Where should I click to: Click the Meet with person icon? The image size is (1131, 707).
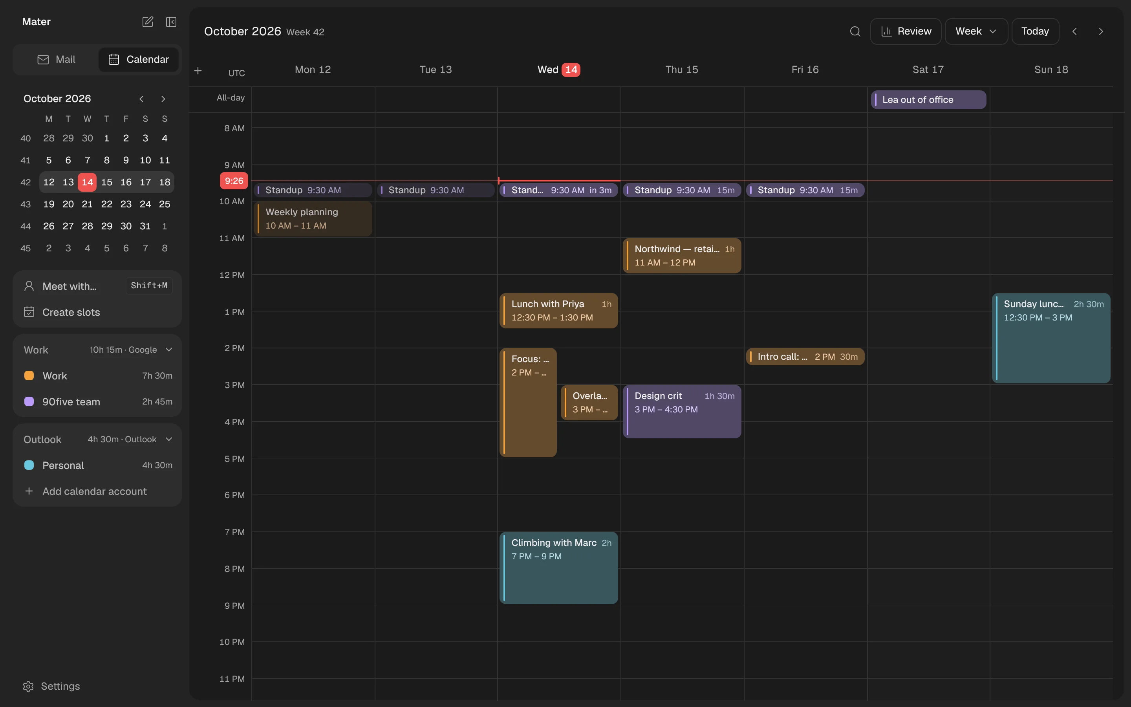coord(29,286)
